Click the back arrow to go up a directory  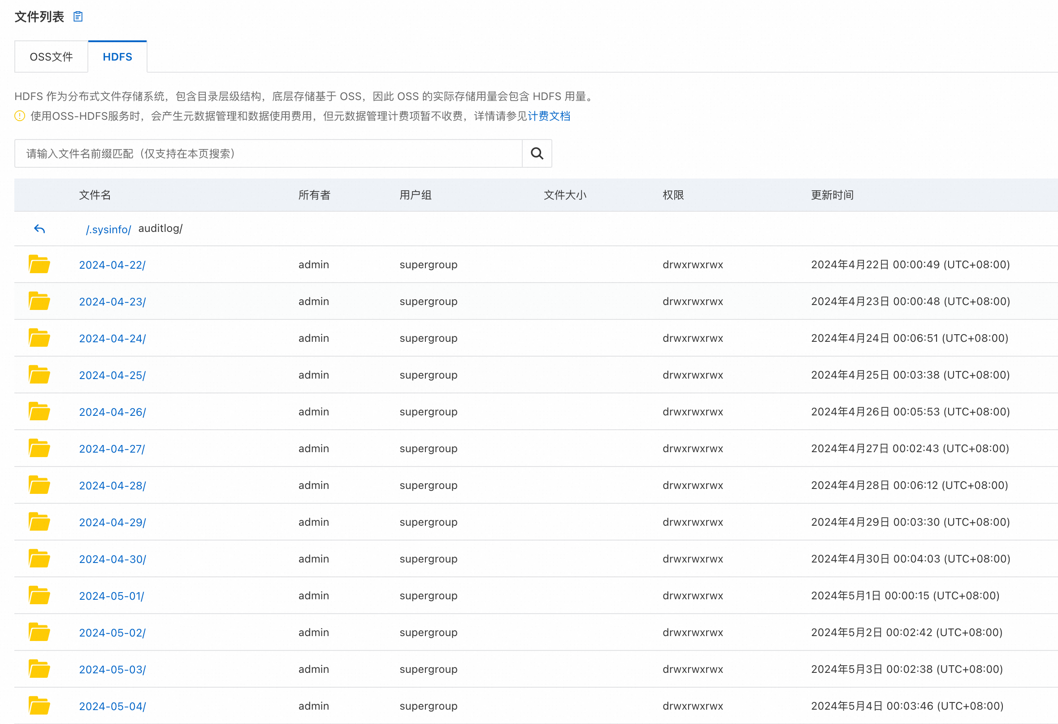[x=39, y=229]
